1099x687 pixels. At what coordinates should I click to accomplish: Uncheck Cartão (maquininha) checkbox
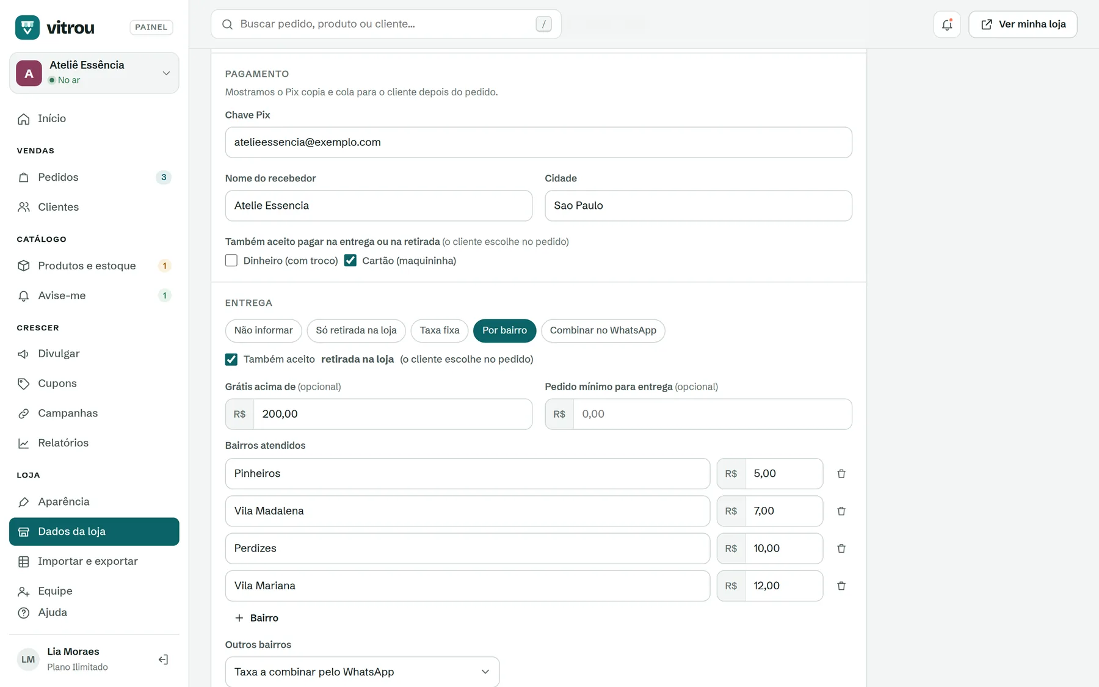pos(350,261)
